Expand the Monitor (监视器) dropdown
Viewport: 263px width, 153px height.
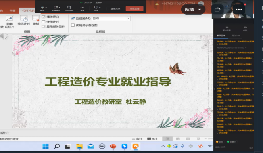pyautogui.click(x=129, y=19)
